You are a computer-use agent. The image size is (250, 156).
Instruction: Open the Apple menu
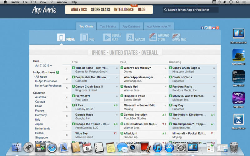pos(5,2)
